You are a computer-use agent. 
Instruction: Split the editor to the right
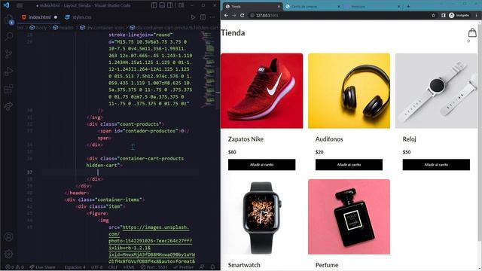(x=203, y=17)
